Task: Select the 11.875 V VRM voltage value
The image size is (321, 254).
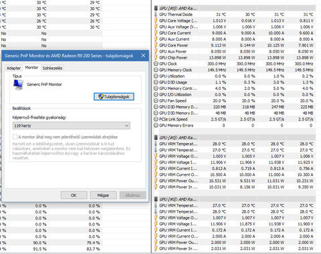Action: [247, 224]
